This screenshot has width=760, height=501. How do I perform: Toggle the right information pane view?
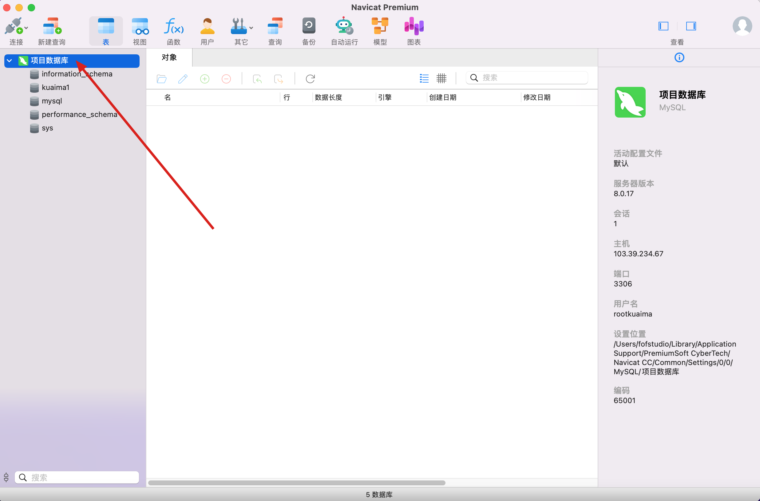(x=691, y=26)
